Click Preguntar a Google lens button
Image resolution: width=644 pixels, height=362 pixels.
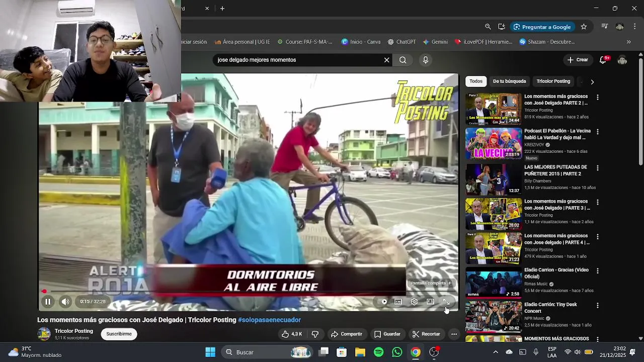point(542,27)
